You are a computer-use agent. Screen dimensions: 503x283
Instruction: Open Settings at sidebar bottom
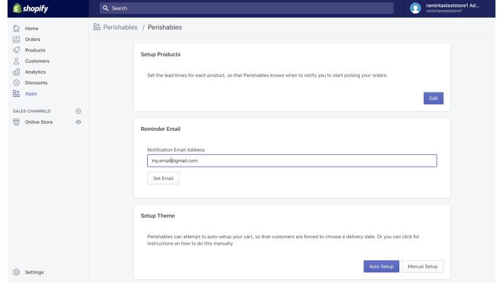click(35, 272)
